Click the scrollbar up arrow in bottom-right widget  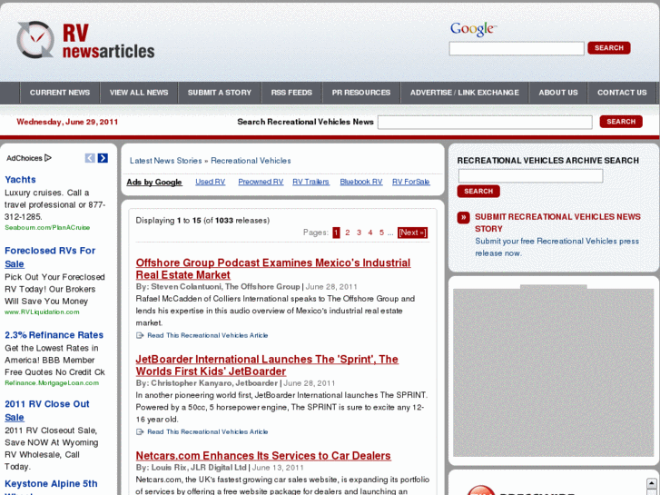tap(651, 483)
